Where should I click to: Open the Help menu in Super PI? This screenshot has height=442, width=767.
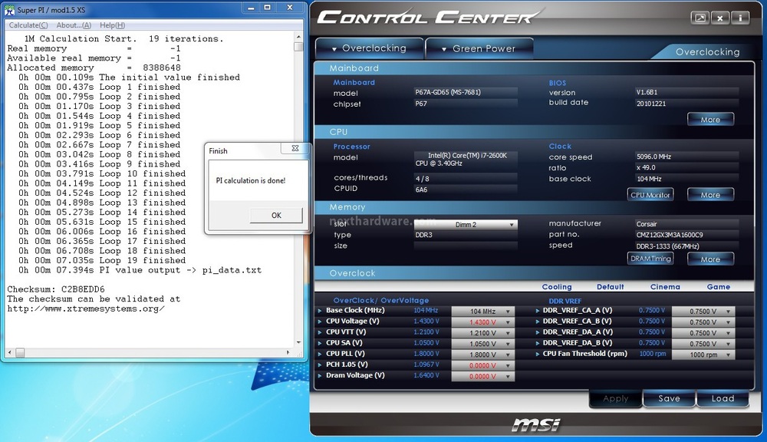112,25
